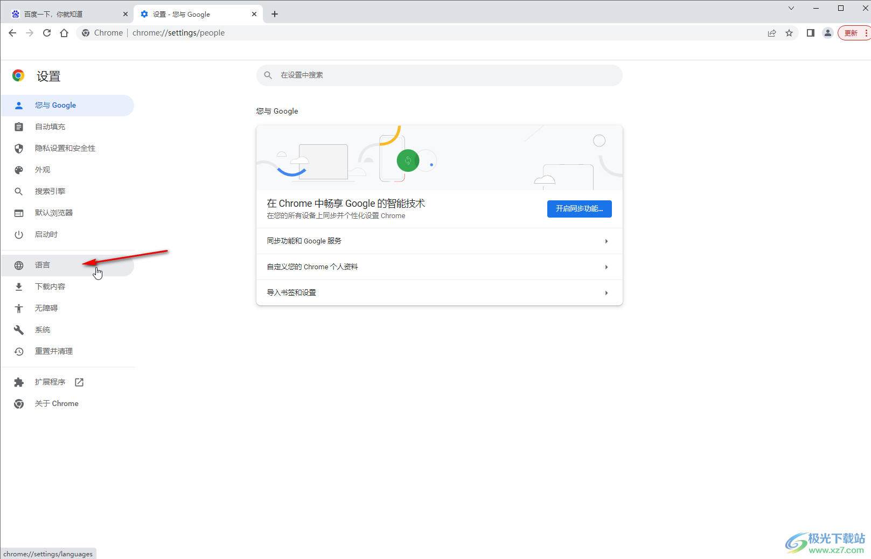Viewport: 871px width, 559px height.
Task: Bookmark this page with the star icon
Action: pyautogui.click(x=789, y=33)
